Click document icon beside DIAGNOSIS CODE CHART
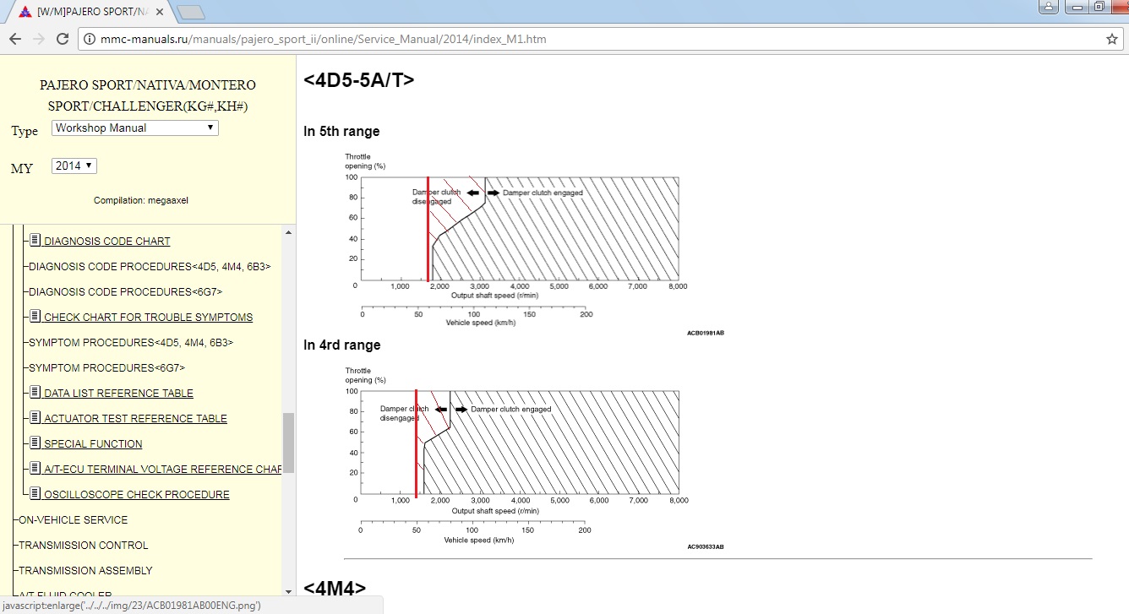This screenshot has width=1129, height=614. (35, 241)
